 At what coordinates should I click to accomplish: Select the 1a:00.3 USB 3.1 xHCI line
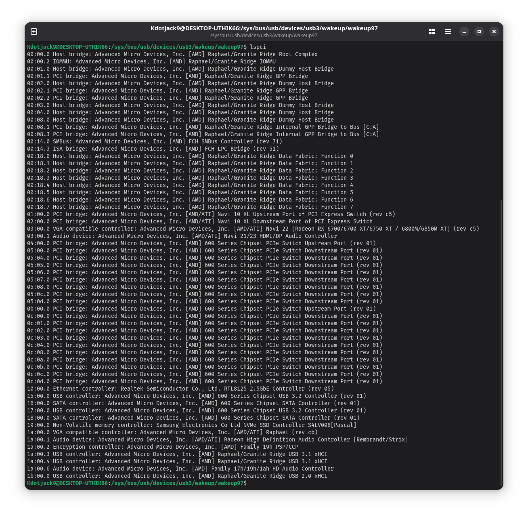click(177, 454)
